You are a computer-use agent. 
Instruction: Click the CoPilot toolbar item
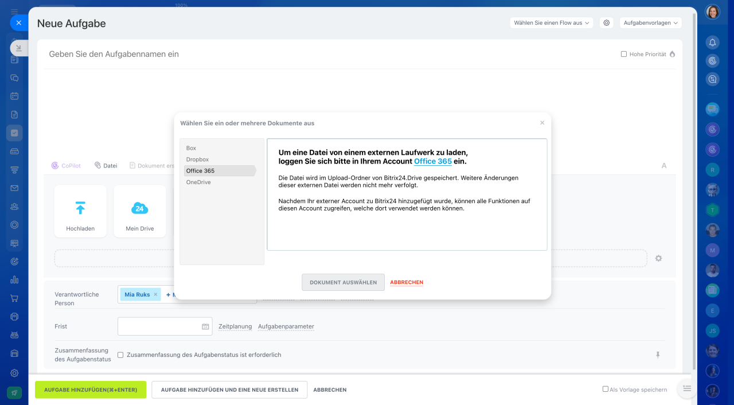pyautogui.click(x=66, y=166)
